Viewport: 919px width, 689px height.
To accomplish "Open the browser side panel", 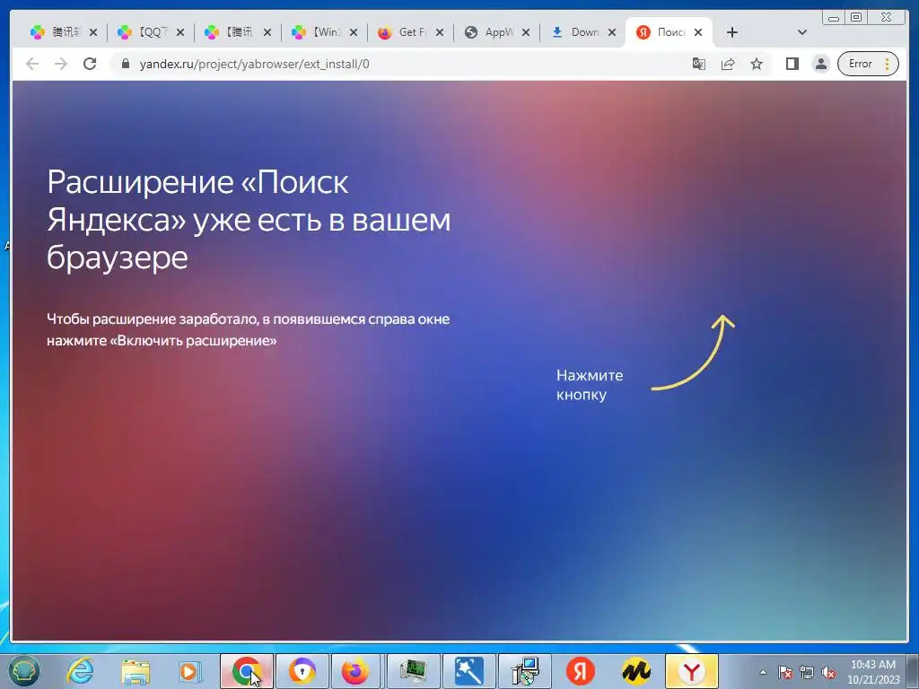I will point(792,64).
